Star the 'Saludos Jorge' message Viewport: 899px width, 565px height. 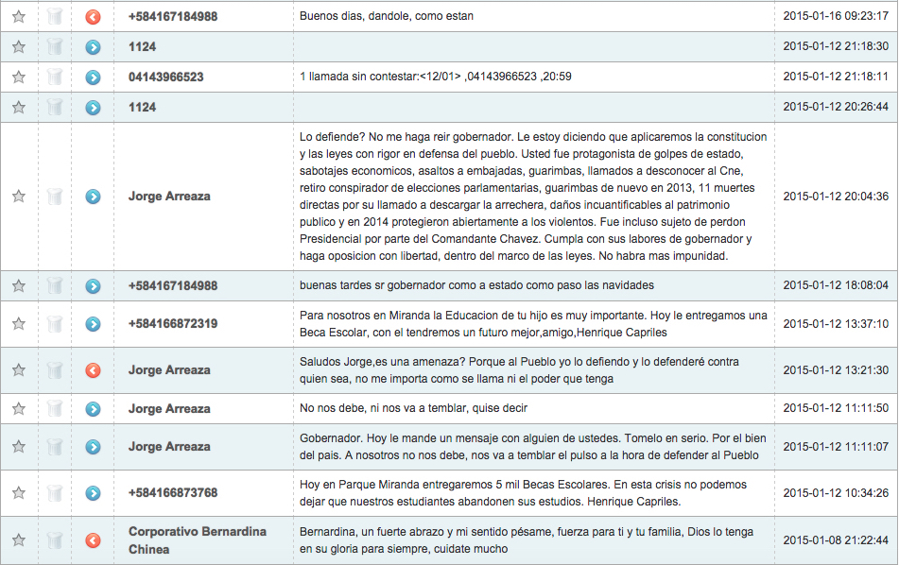pos(19,370)
